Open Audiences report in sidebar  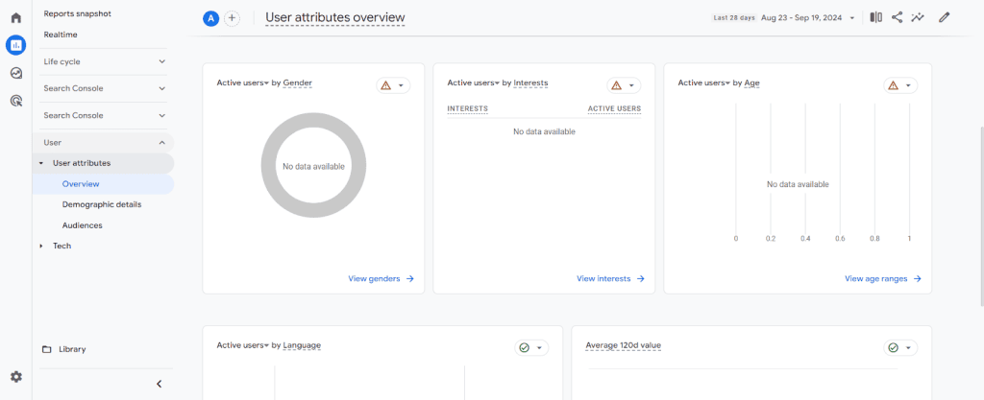pos(83,225)
